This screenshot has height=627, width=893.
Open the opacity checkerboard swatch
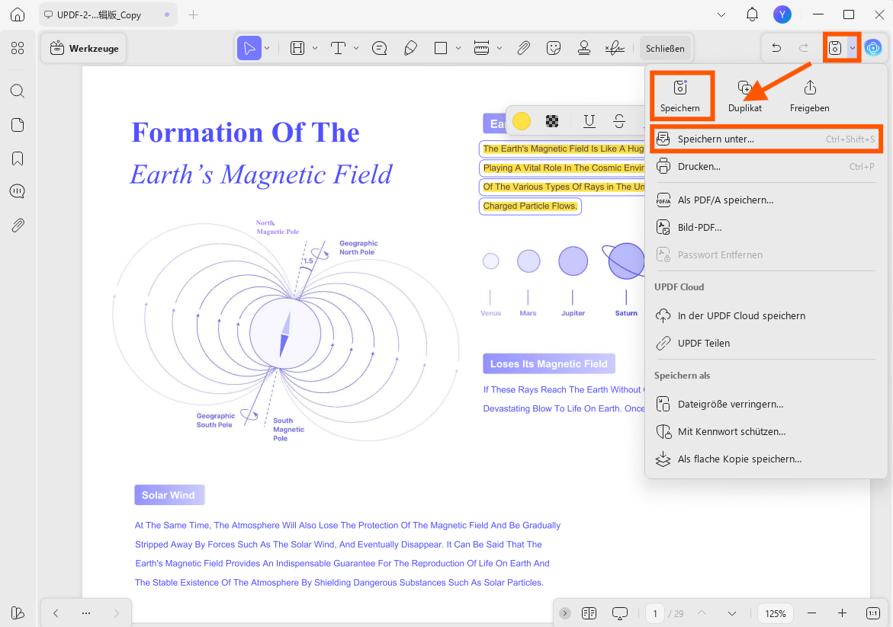[552, 121]
